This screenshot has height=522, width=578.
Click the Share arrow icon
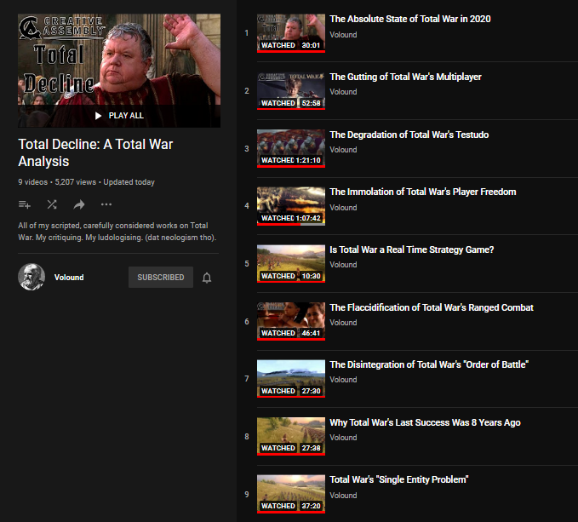pos(79,204)
